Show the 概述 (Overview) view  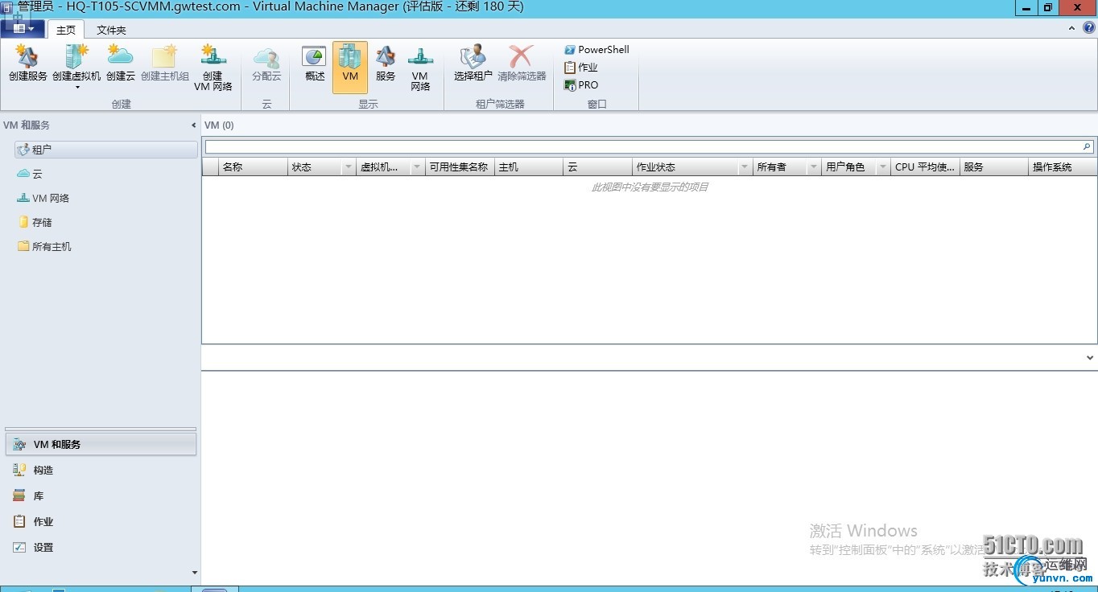tap(315, 64)
